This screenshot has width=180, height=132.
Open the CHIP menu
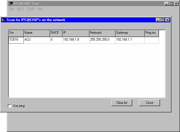tap(31, 9)
